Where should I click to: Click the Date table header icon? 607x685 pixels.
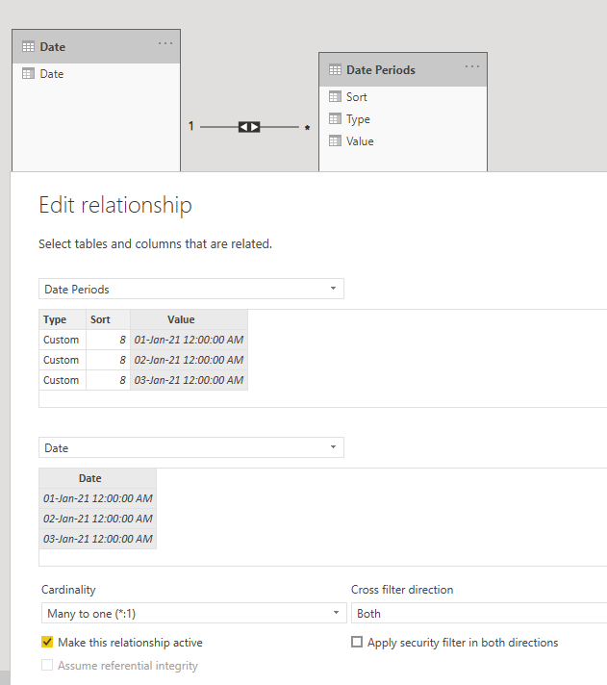(28, 47)
